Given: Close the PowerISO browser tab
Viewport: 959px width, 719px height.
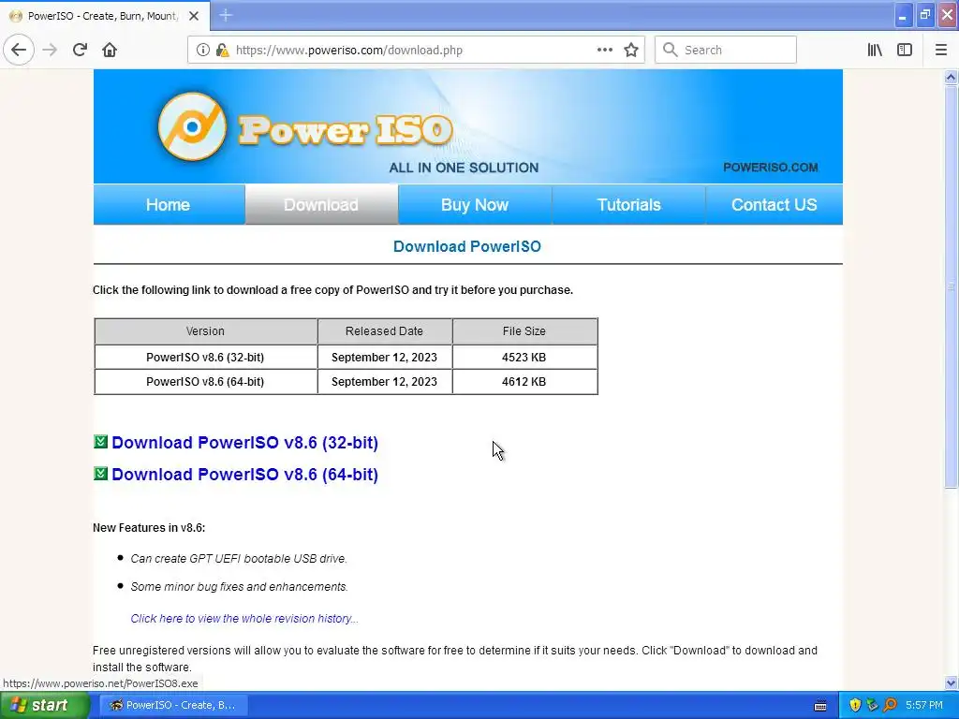Looking at the screenshot, I should (194, 16).
